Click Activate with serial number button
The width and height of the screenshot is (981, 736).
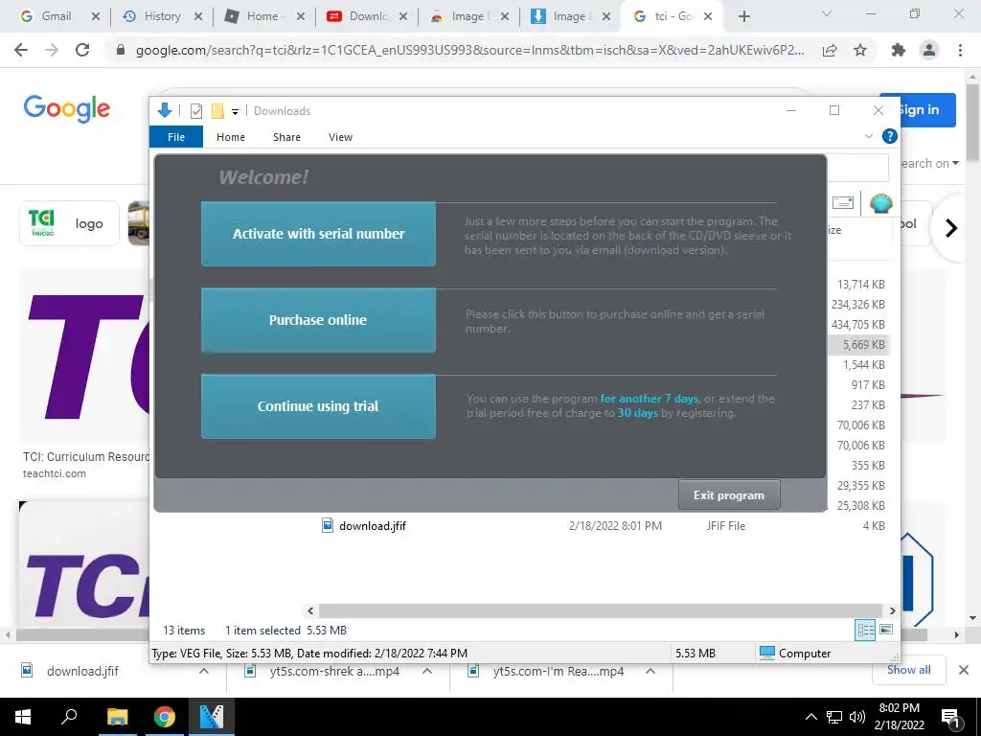[x=318, y=234]
